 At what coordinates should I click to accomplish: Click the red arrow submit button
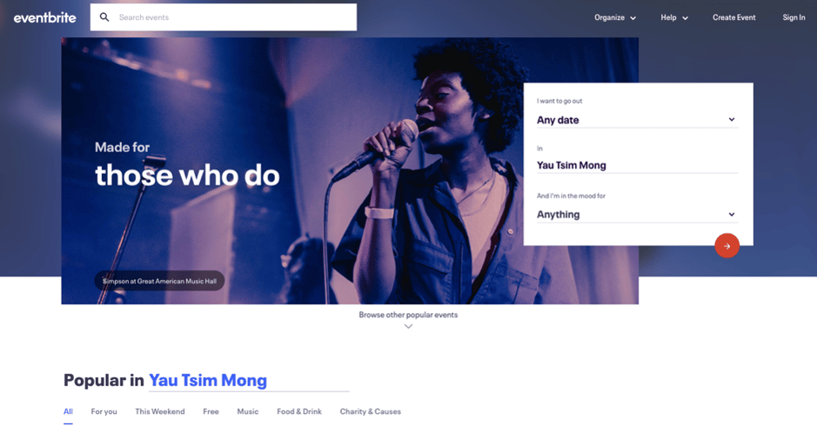[727, 246]
